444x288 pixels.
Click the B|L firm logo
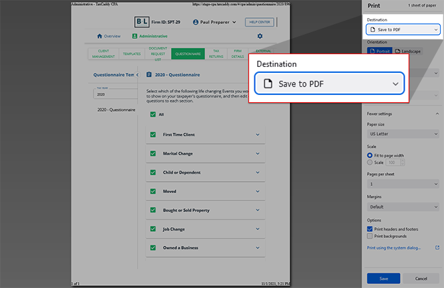click(x=142, y=22)
